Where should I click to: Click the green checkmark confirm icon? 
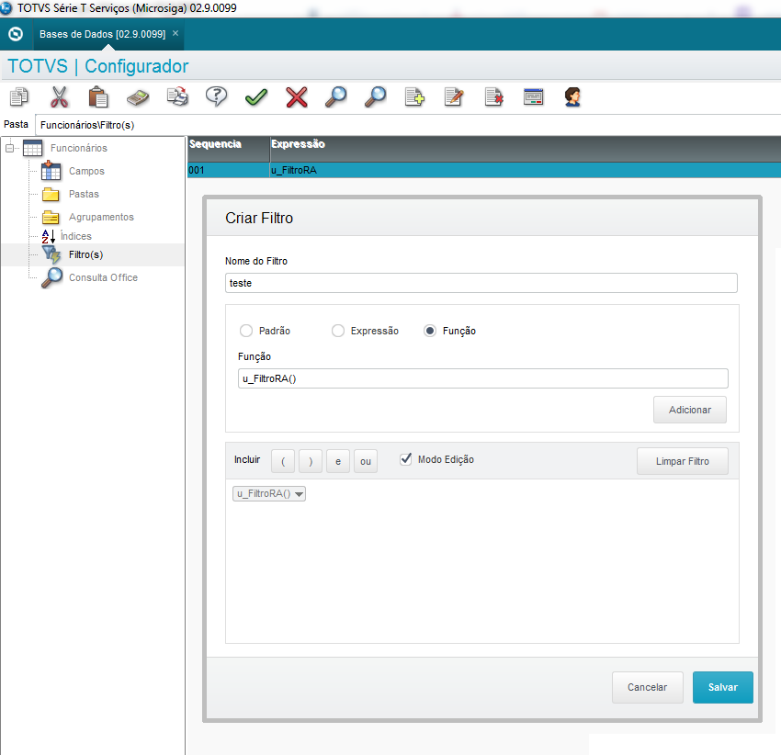click(256, 97)
